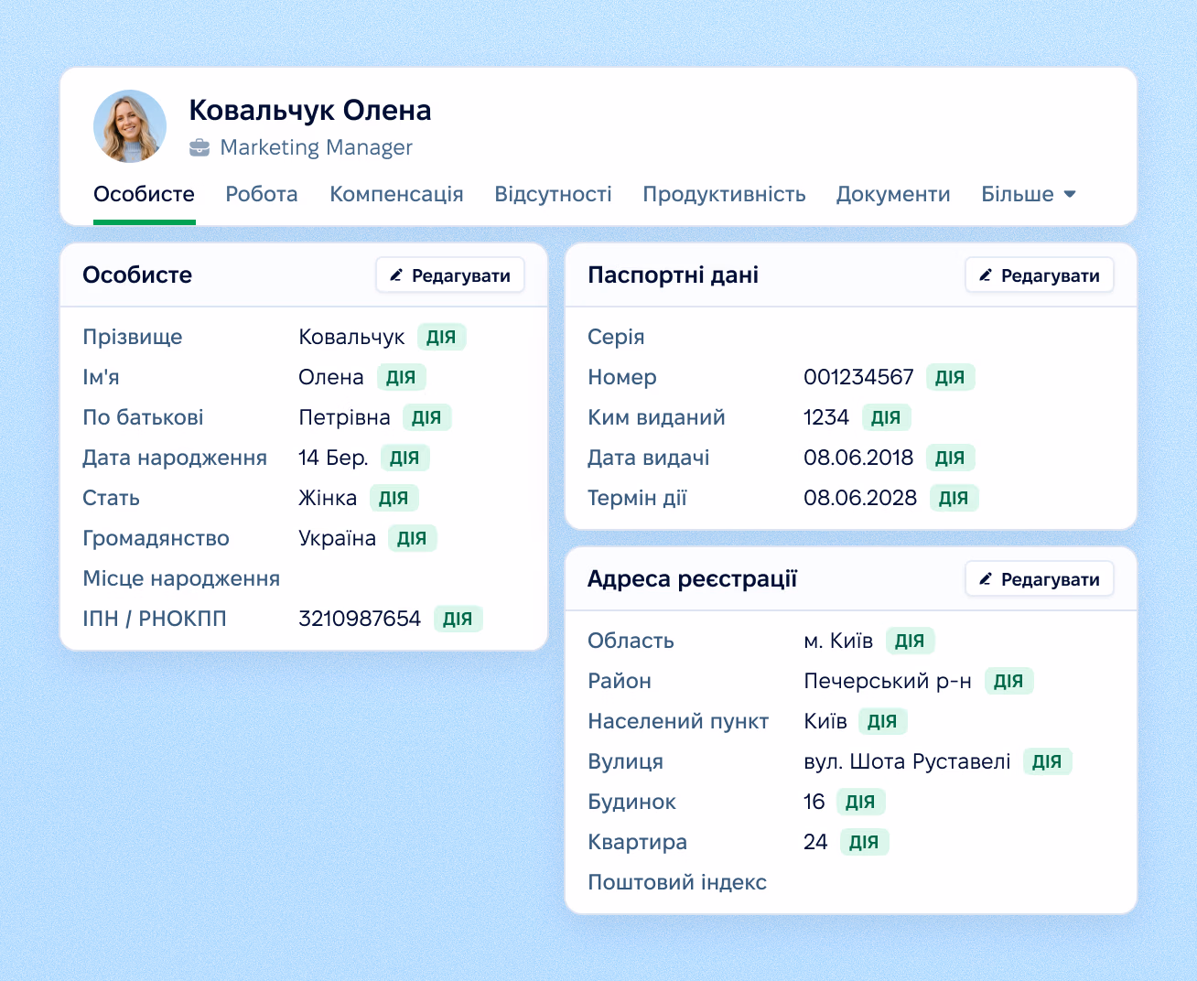The height and width of the screenshot is (981, 1197).
Task: Click the name heading Ковальчук Олена
Action: (310, 110)
